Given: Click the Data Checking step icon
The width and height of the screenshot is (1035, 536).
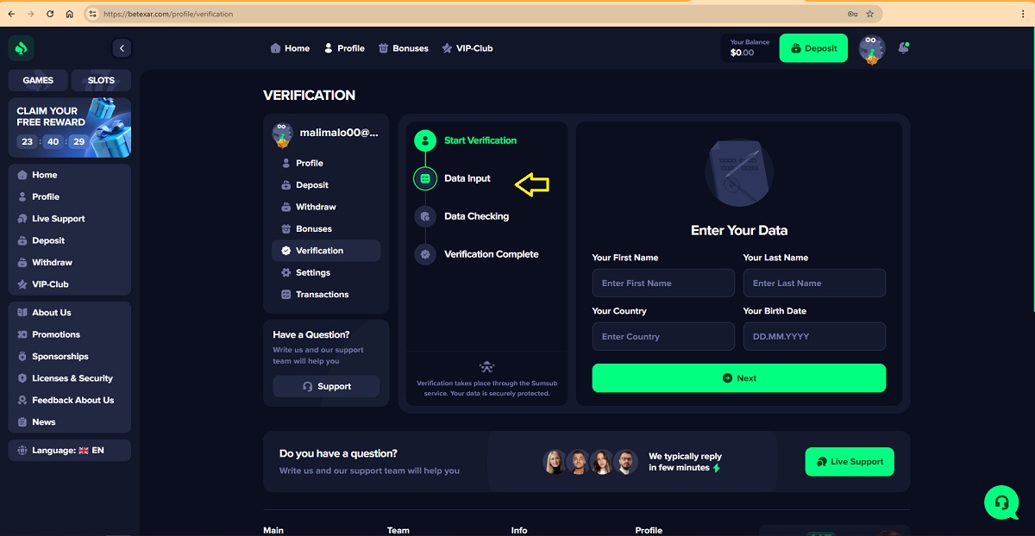Looking at the screenshot, I should point(425,216).
